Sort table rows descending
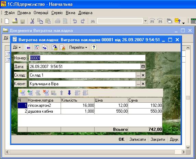The width and height of the screenshot is (196, 159). [x=85, y=93]
